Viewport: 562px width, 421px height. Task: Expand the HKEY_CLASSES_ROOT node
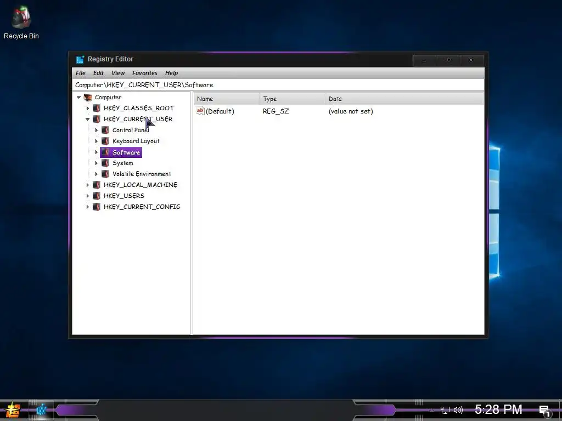(x=87, y=108)
